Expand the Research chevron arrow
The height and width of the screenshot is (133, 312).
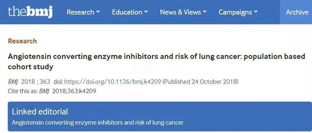tap(98, 12)
